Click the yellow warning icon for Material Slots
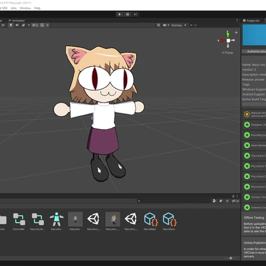Screen dimensions: 266x266 coord(247,115)
